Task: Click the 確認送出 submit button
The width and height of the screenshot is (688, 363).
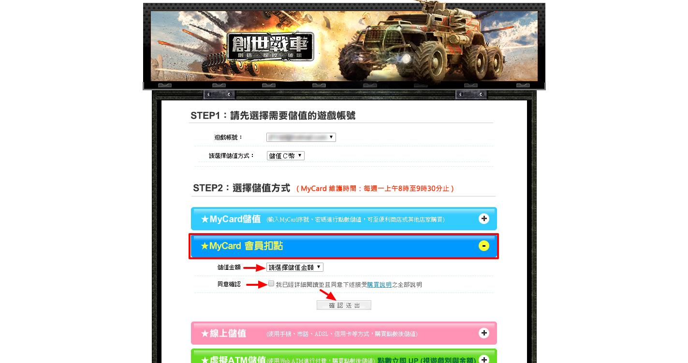Action: (344, 305)
